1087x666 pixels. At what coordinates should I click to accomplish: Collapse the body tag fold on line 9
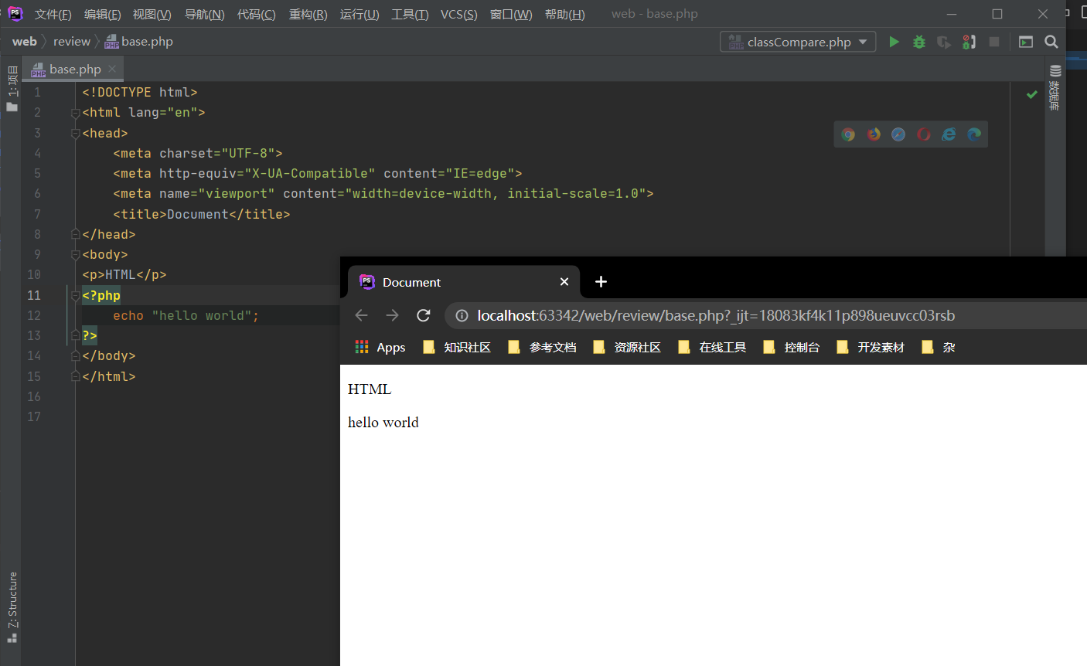point(75,254)
